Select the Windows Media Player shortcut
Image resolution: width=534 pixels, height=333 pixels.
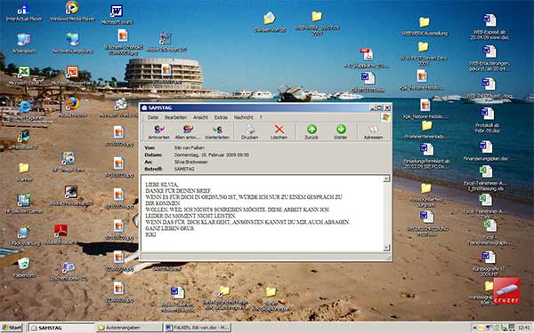(72, 12)
